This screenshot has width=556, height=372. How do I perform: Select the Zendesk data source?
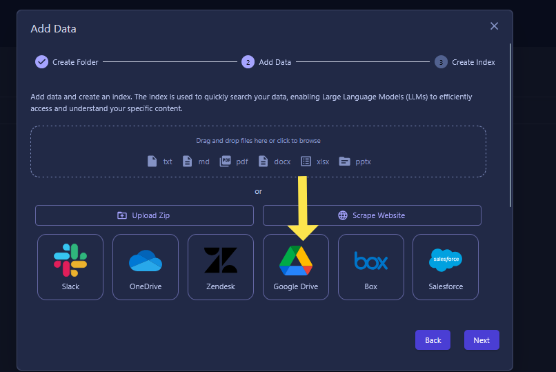[221, 267]
